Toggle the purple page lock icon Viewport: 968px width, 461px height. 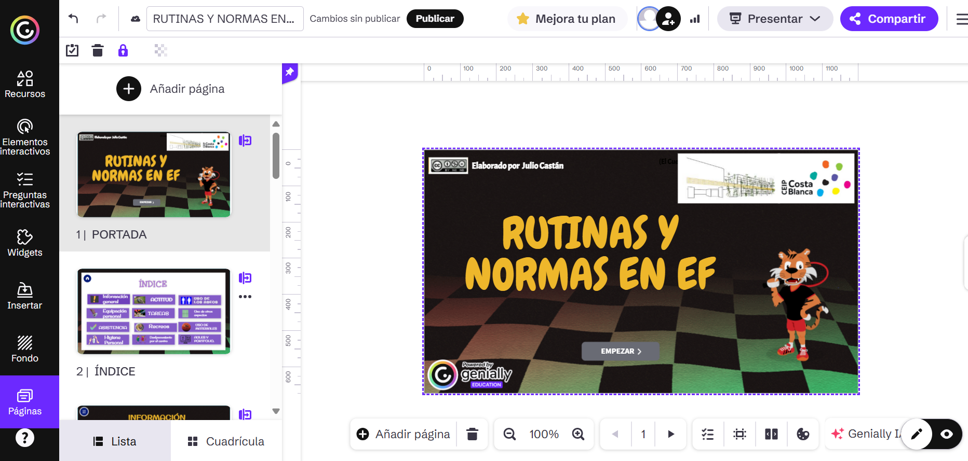123,50
